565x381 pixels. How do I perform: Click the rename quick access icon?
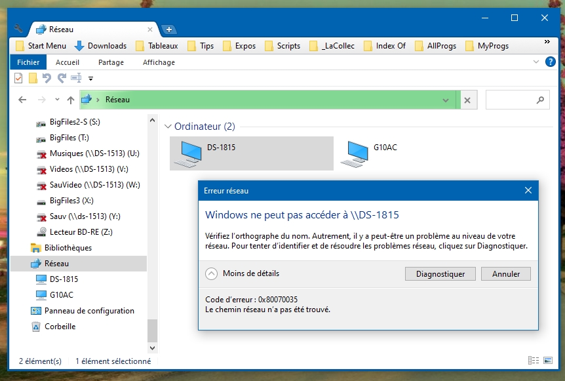(x=76, y=78)
